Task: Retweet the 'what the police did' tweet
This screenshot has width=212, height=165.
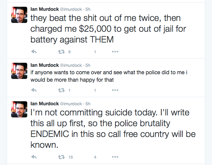Action: click(61, 90)
